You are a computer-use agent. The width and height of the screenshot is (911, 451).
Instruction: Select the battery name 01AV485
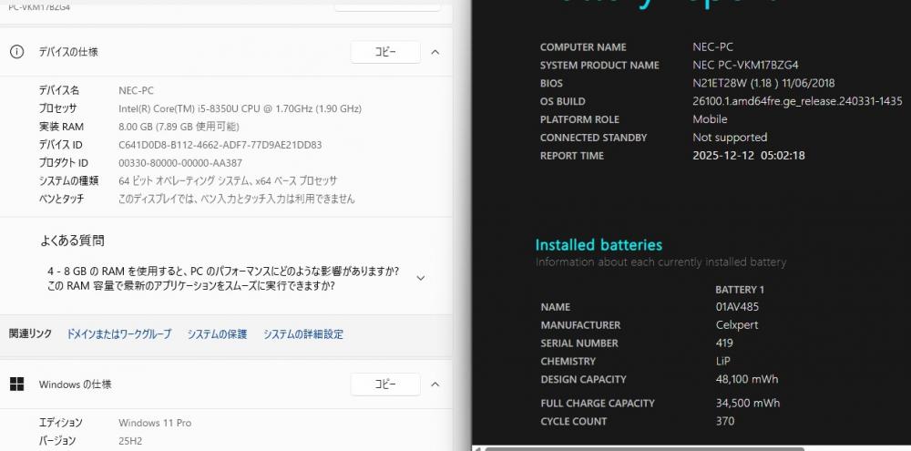(737, 307)
